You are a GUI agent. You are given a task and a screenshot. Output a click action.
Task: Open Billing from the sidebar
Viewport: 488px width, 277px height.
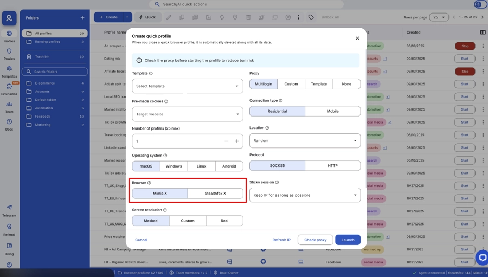9,248
